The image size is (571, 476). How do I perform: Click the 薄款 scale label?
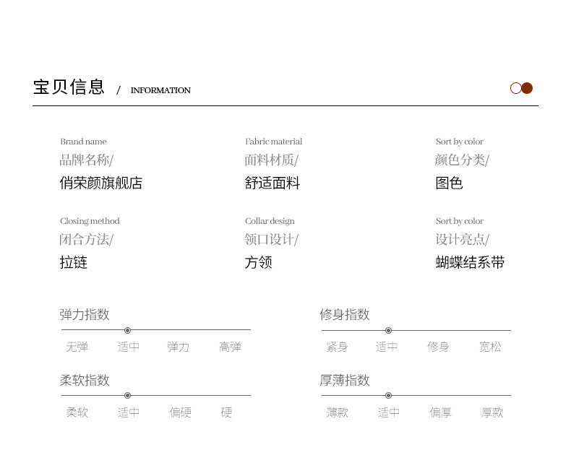[338, 412]
